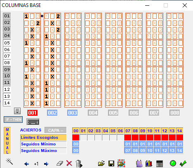193x168 pixels.
Task: Toggle sign X in column 002 row 02
Action: tap(52, 23)
